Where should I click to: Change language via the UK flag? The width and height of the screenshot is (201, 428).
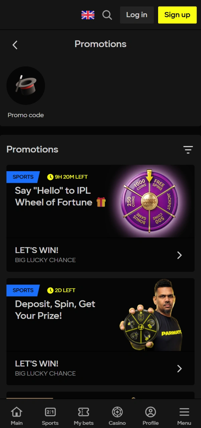pyautogui.click(x=88, y=15)
